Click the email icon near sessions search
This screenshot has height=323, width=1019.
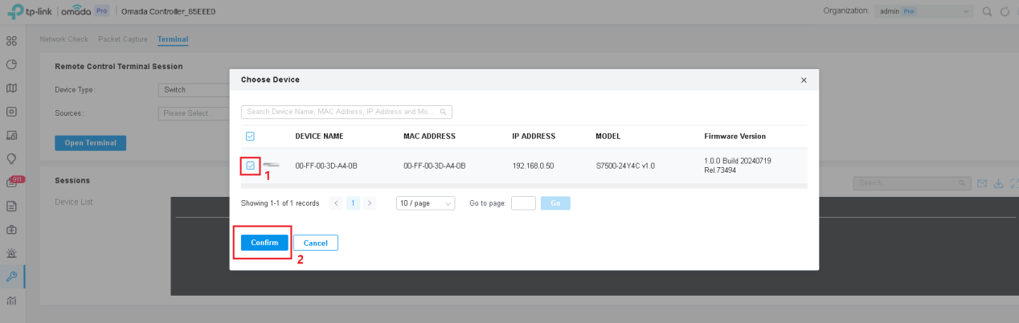pos(982,183)
